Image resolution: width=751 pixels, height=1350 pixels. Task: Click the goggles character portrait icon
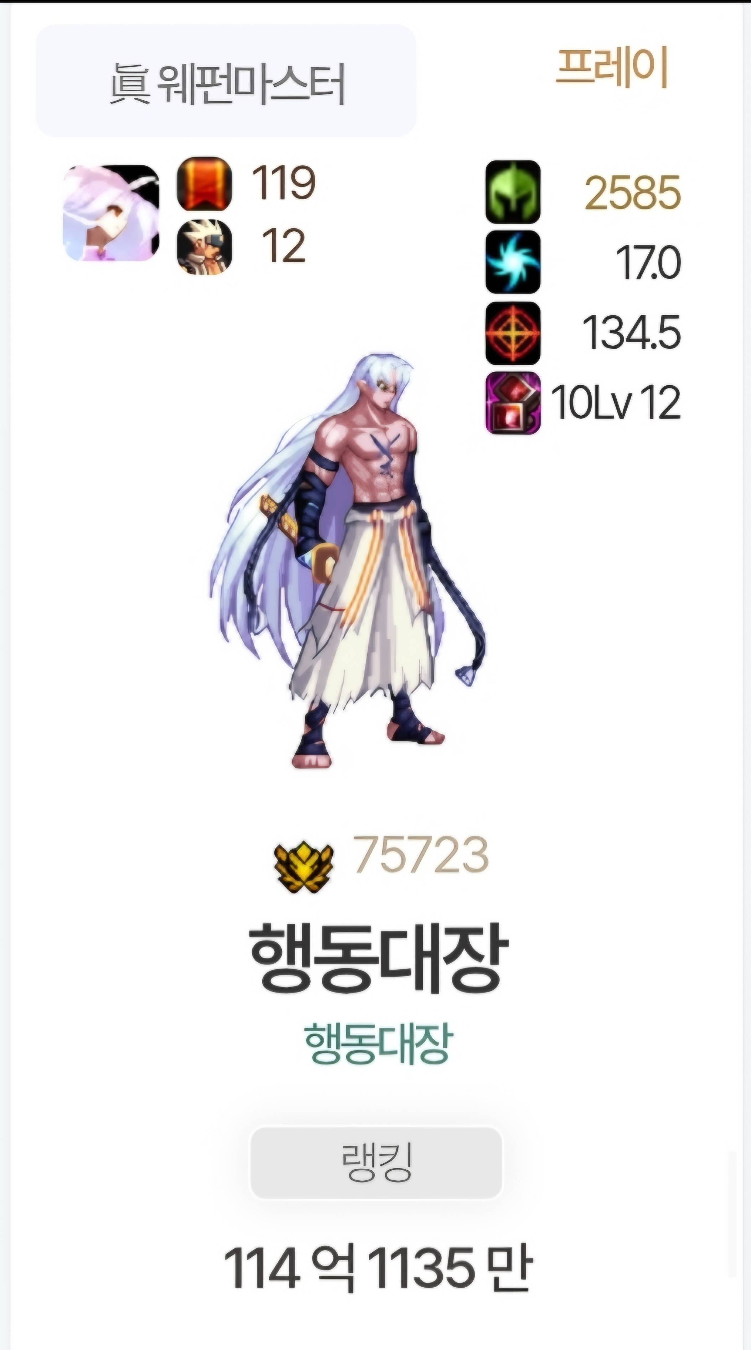(x=204, y=246)
